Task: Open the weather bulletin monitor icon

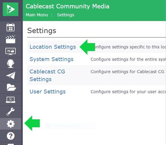Action: [10, 51]
